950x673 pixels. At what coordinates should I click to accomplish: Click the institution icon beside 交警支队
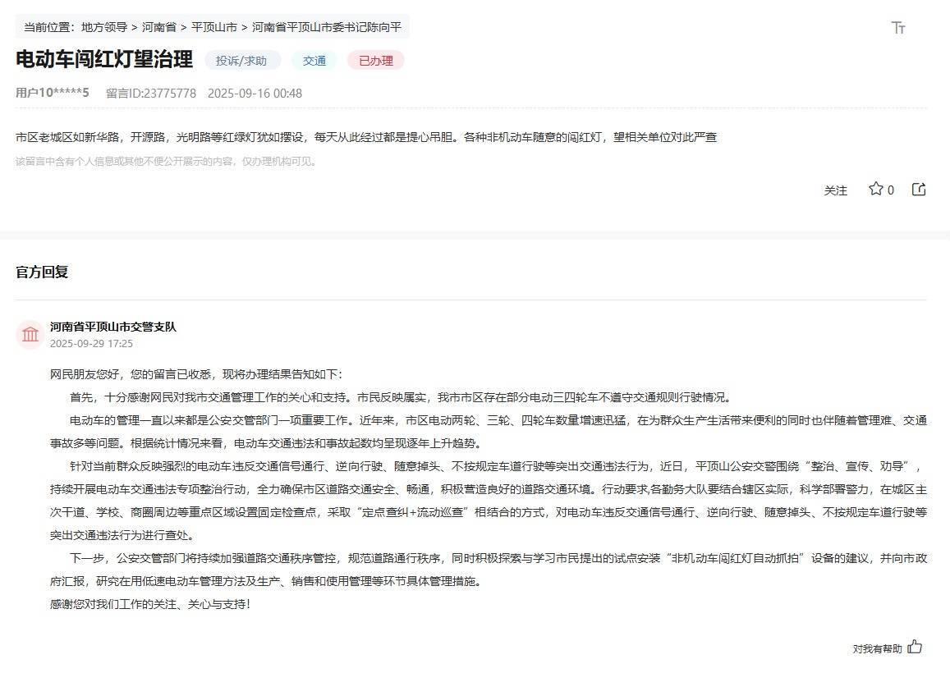[x=30, y=335]
